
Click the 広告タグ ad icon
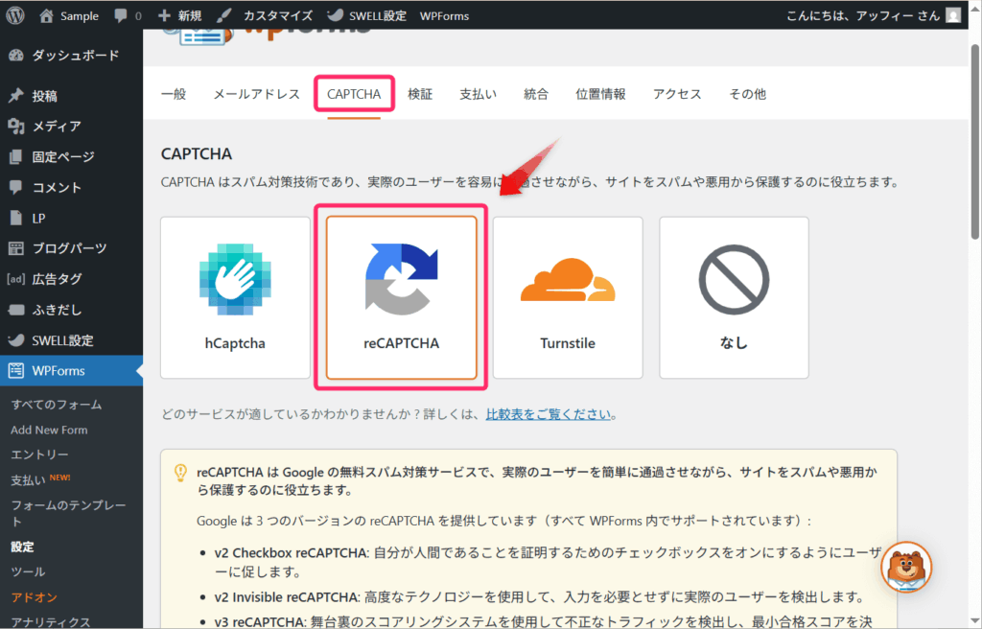[x=16, y=279]
